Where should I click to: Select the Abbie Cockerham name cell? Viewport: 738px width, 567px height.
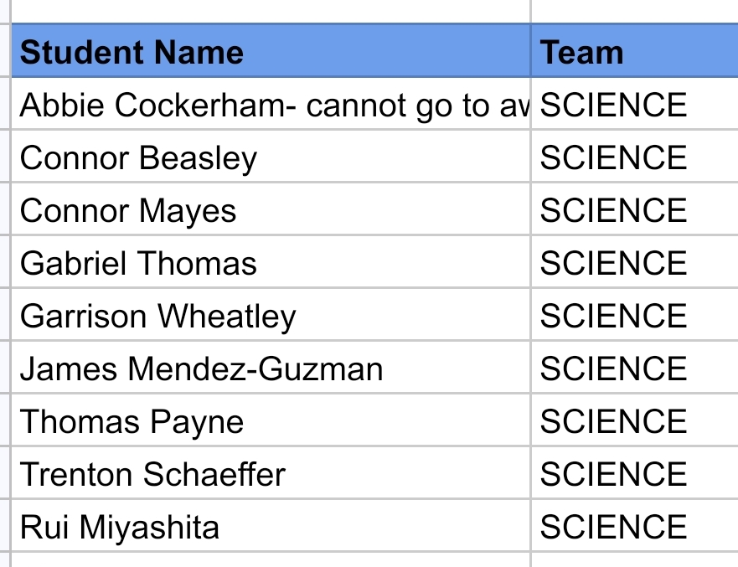tap(271, 105)
